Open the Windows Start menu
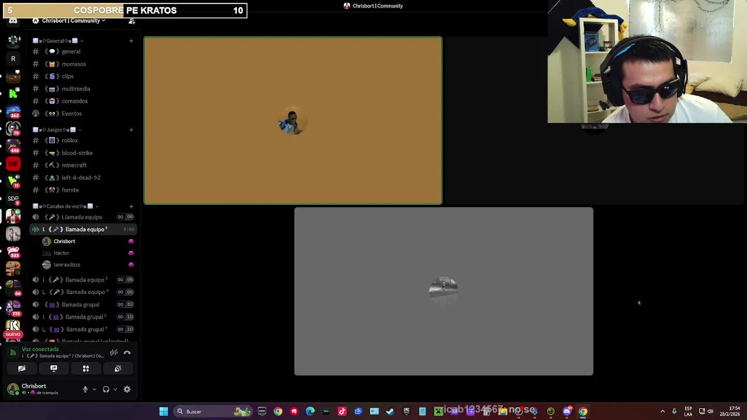747x420 pixels. pyautogui.click(x=164, y=411)
